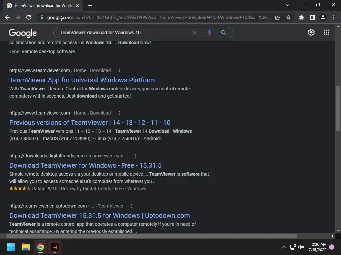The width and height of the screenshot is (341, 255).
Task: Click the horizontal scrollbar thumb
Action: 151,236
